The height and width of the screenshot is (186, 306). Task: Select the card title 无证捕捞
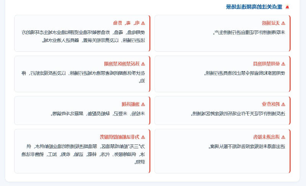click(271, 23)
